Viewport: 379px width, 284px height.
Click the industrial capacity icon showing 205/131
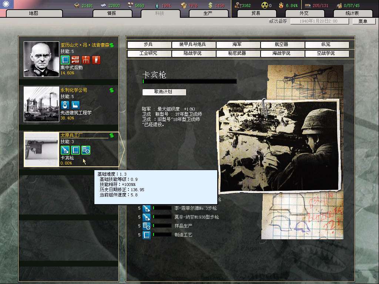click(308, 5)
